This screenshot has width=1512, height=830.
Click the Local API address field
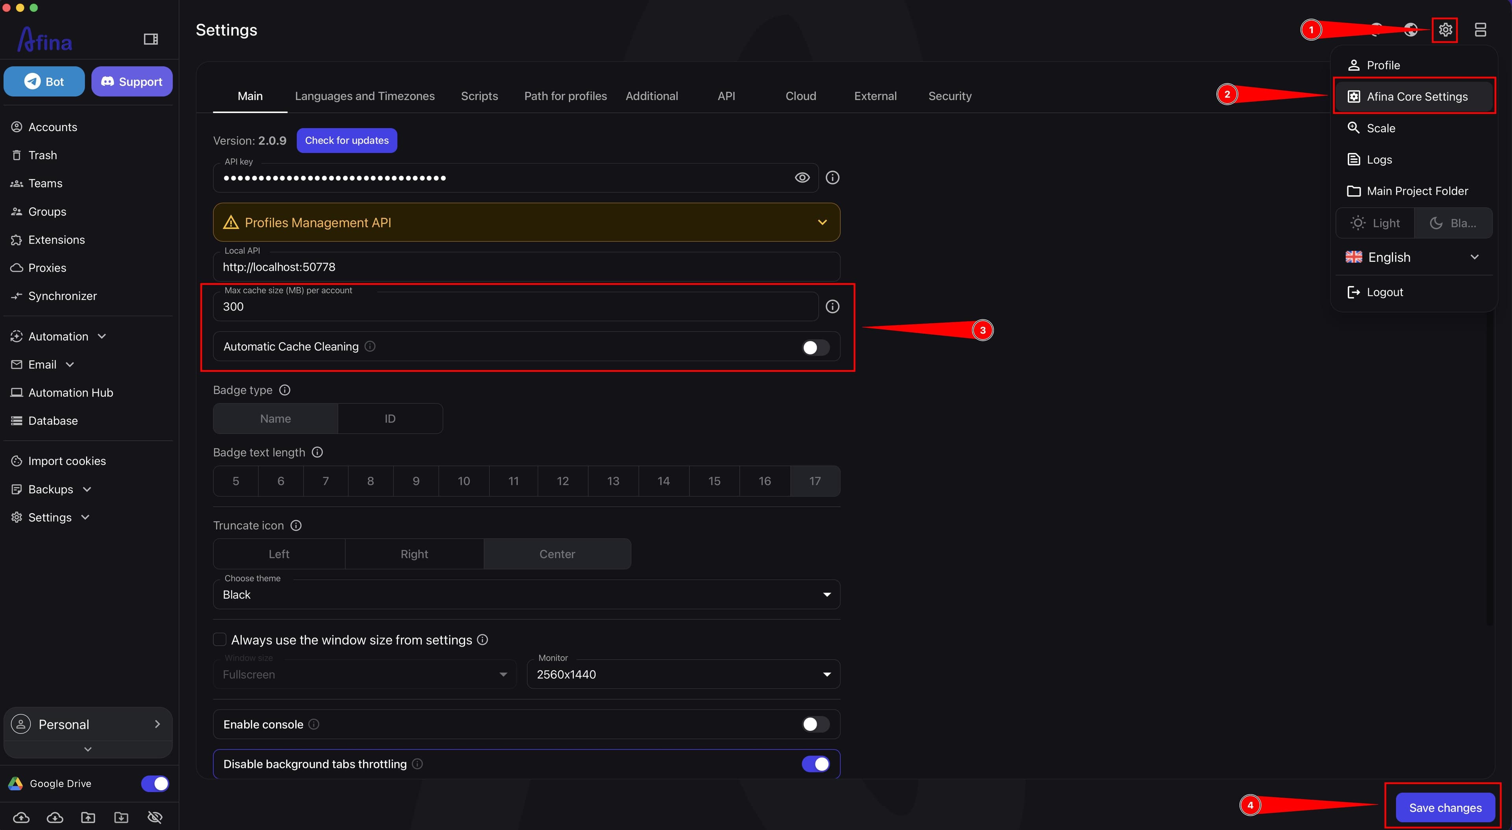click(526, 267)
